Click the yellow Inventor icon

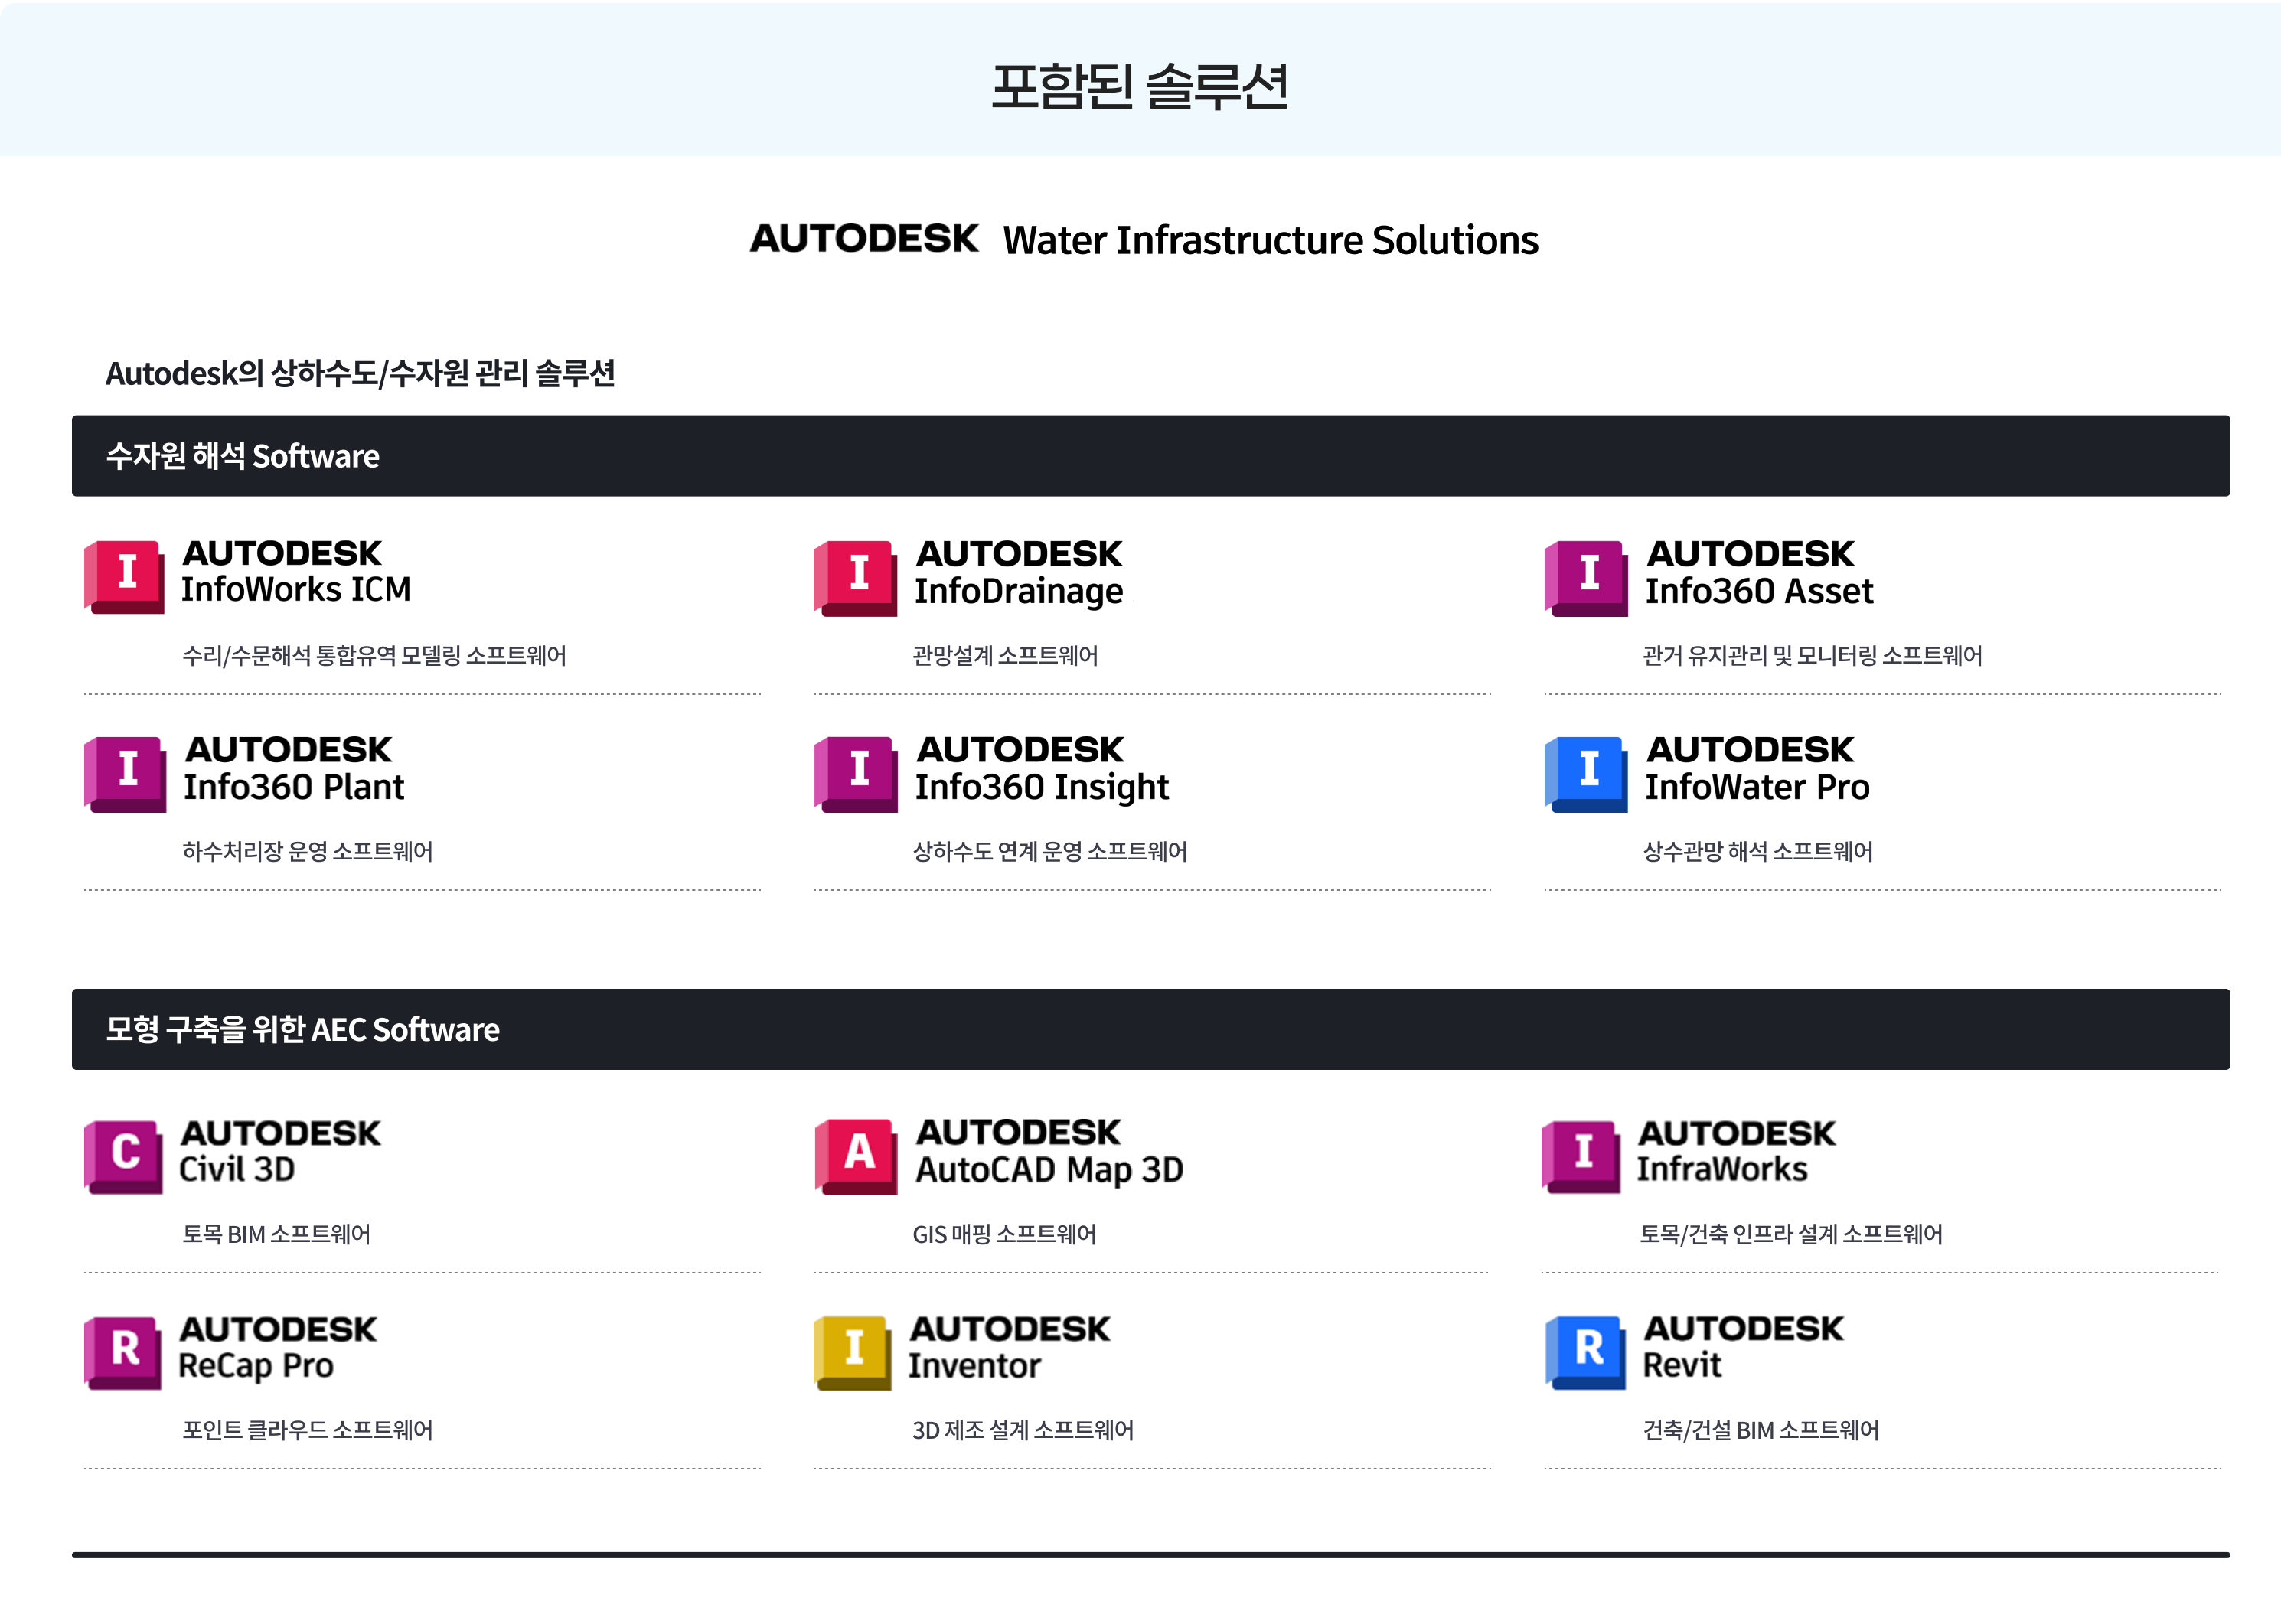coord(852,1352)
